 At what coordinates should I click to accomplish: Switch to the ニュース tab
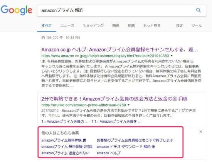click(67, 26)
